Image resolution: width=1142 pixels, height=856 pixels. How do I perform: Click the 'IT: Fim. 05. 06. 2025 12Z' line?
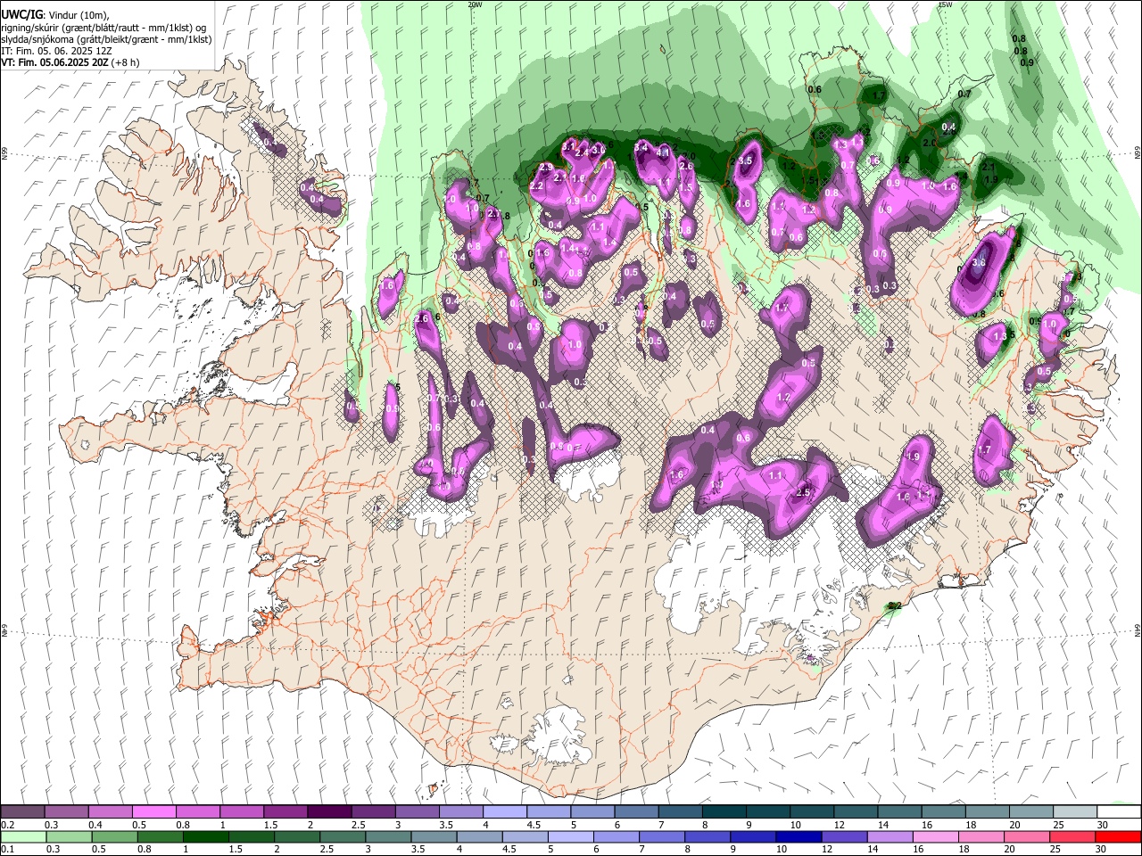(x=56, y=51)
